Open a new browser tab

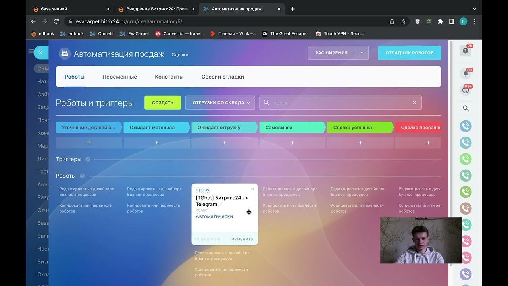click(292, 9)
